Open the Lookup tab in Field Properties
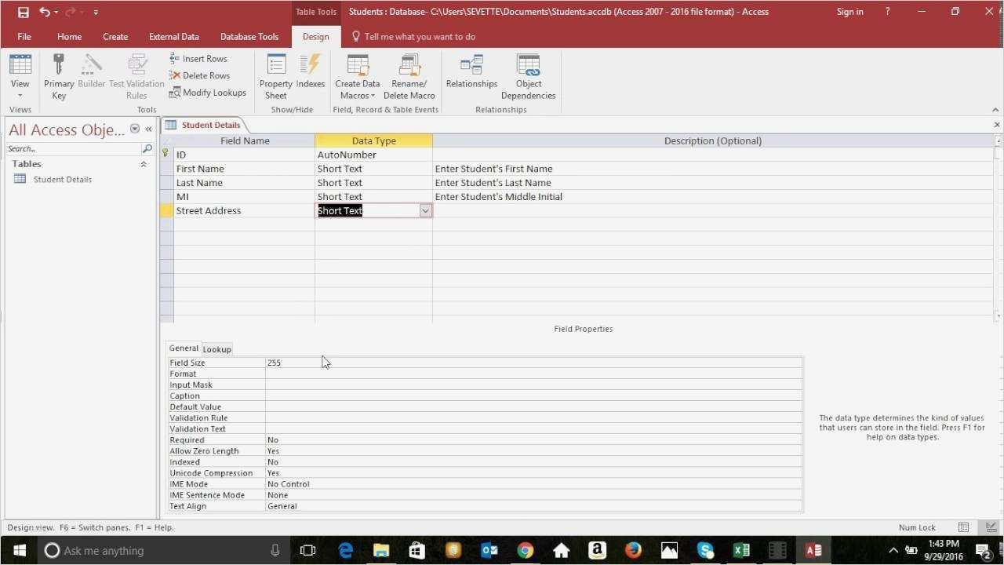The image size is (1004, 565). pos(216,348)
